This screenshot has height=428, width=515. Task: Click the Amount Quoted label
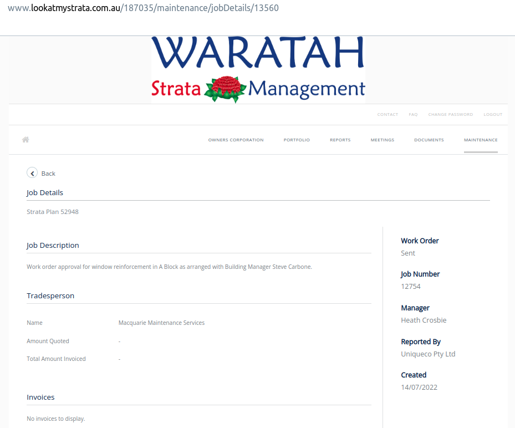tap(48, 341)
